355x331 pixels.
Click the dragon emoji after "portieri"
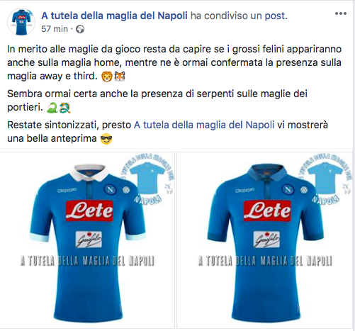point(65,108)
